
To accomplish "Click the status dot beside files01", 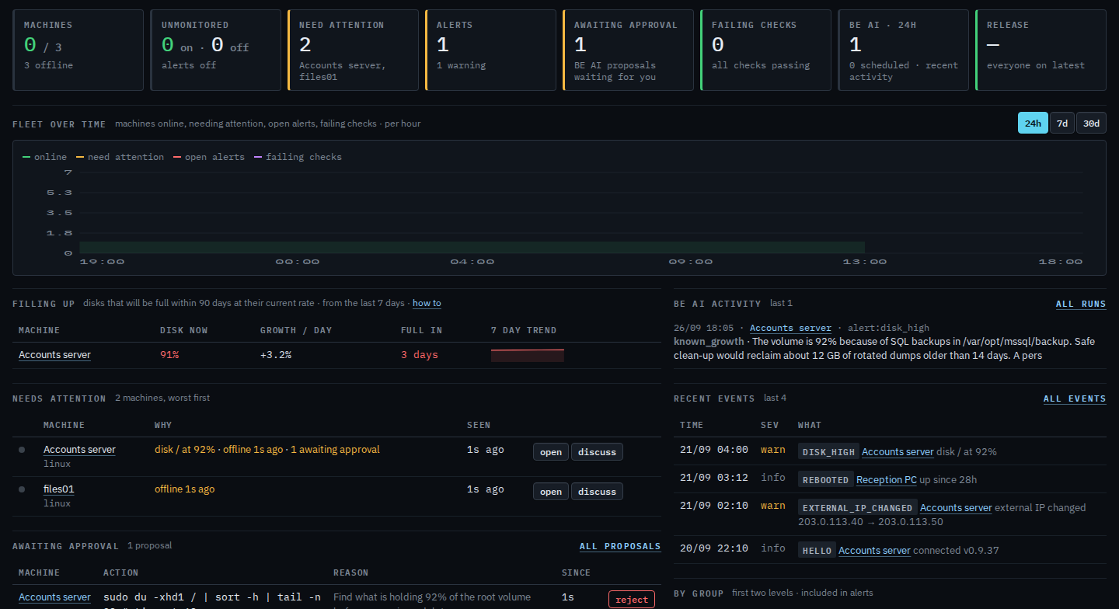I will pos(22,489).
